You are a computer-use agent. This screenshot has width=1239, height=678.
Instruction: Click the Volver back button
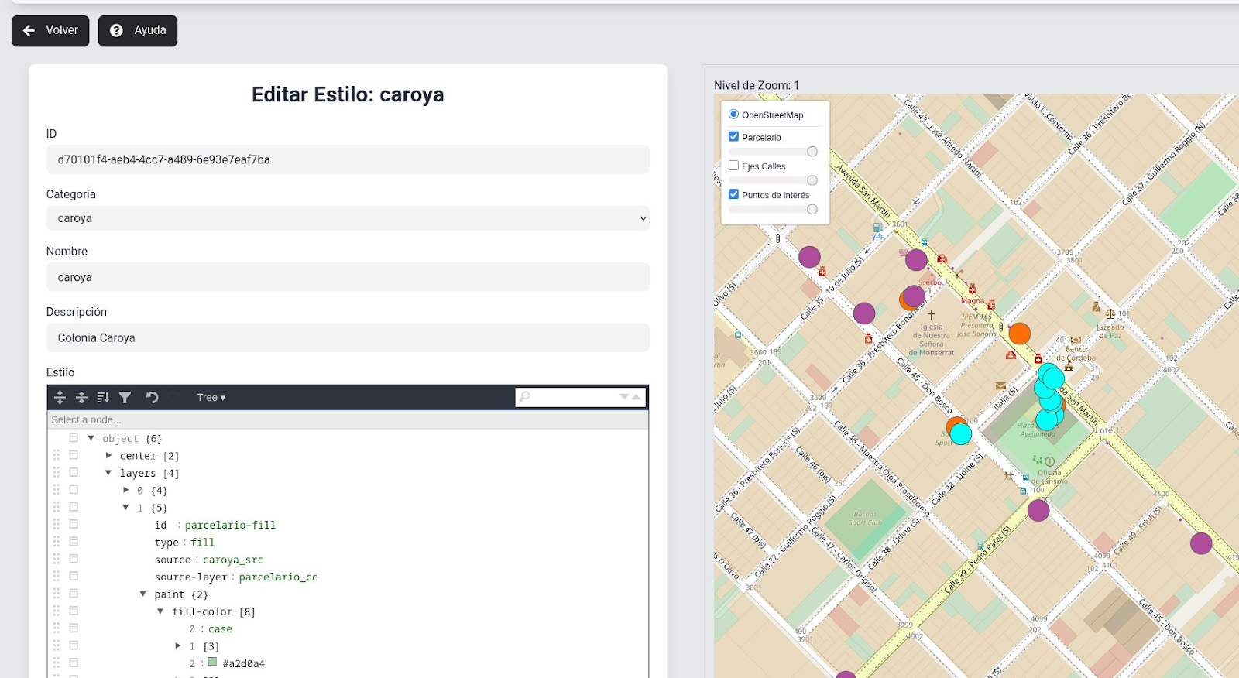[50, 30]
